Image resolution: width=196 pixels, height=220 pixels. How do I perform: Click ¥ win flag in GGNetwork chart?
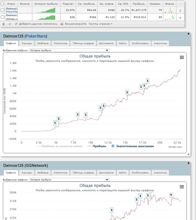click(x=171, y=195)
